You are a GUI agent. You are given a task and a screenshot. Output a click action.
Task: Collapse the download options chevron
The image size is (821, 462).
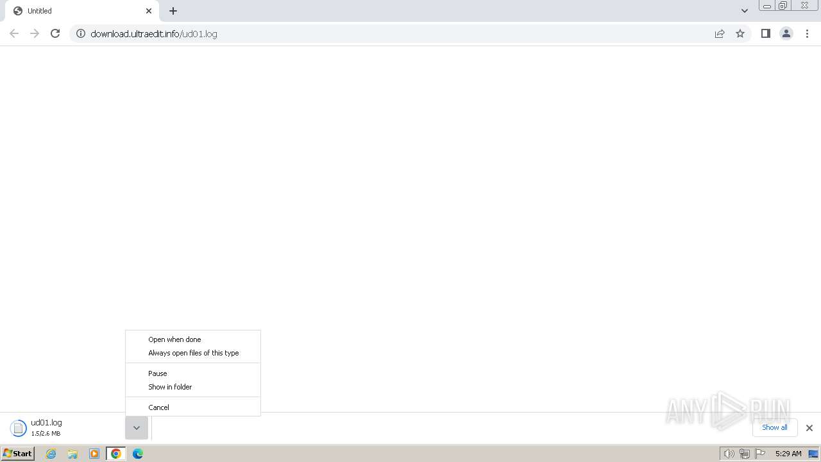point(137,428)
